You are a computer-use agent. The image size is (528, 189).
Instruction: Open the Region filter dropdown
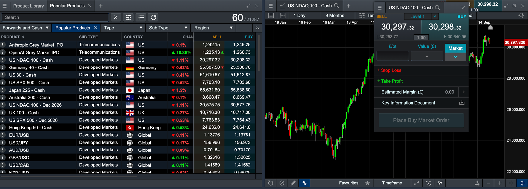213,28
